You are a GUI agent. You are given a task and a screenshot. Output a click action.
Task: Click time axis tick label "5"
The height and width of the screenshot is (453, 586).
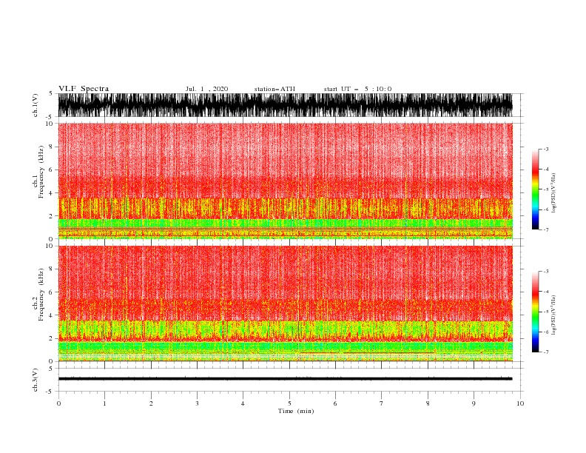tap(289, 403)
